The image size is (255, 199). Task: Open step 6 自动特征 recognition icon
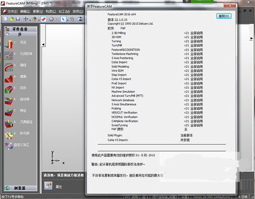pyautogui.click(x=9, y=101)
